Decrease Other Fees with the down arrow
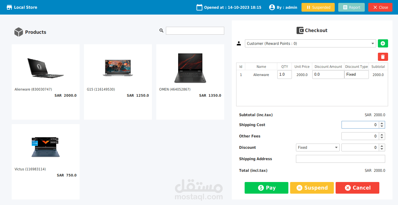The image size is (398, 205). [382, 138]
